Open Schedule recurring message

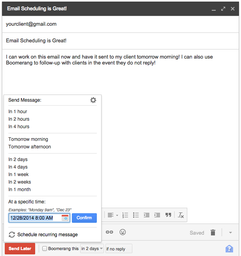(47, 235)
